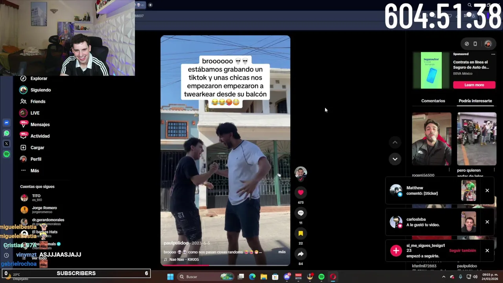
Task: Open followed account Jorge Romero
Action: coord(39,210)
